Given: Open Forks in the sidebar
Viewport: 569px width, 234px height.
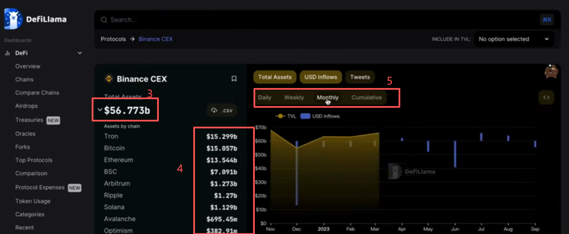Looking at the screenshot, I should tap(23, 147).
